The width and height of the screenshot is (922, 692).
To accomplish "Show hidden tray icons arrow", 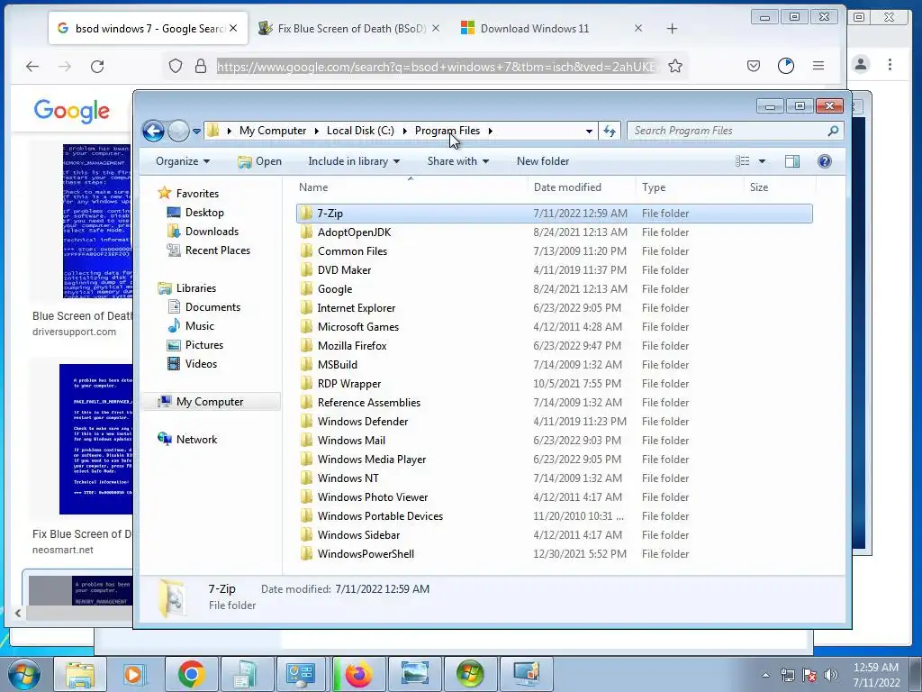I will 765,675.
